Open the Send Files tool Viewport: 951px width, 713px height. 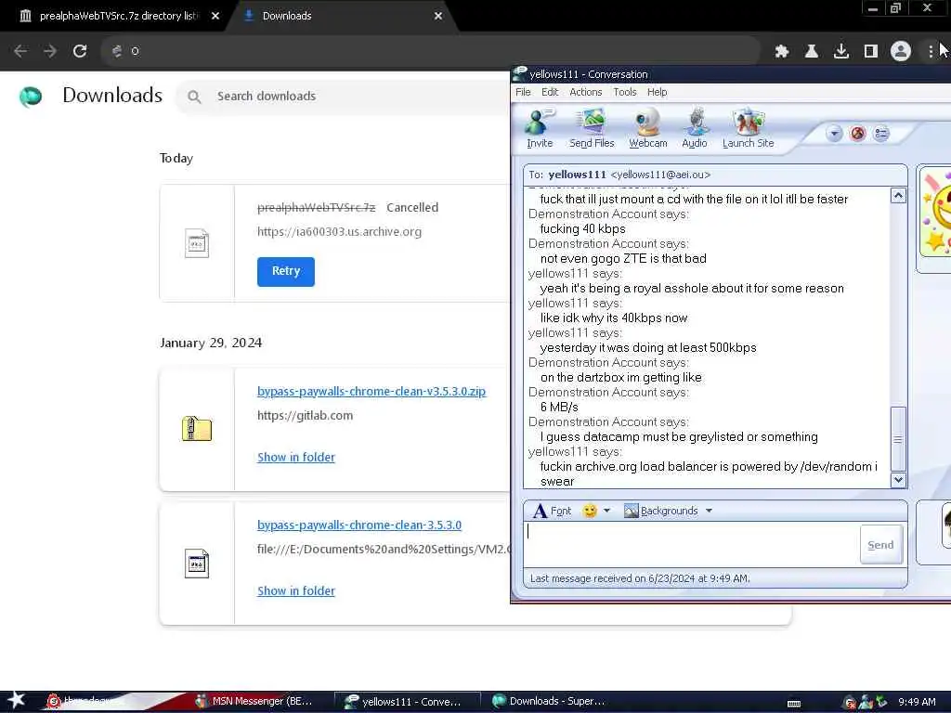[592, 128]
